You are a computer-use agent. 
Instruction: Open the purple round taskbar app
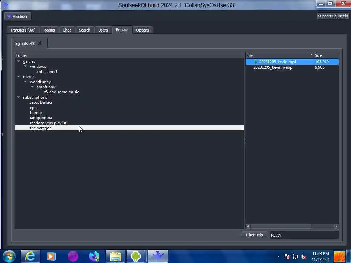coord(73,256)
